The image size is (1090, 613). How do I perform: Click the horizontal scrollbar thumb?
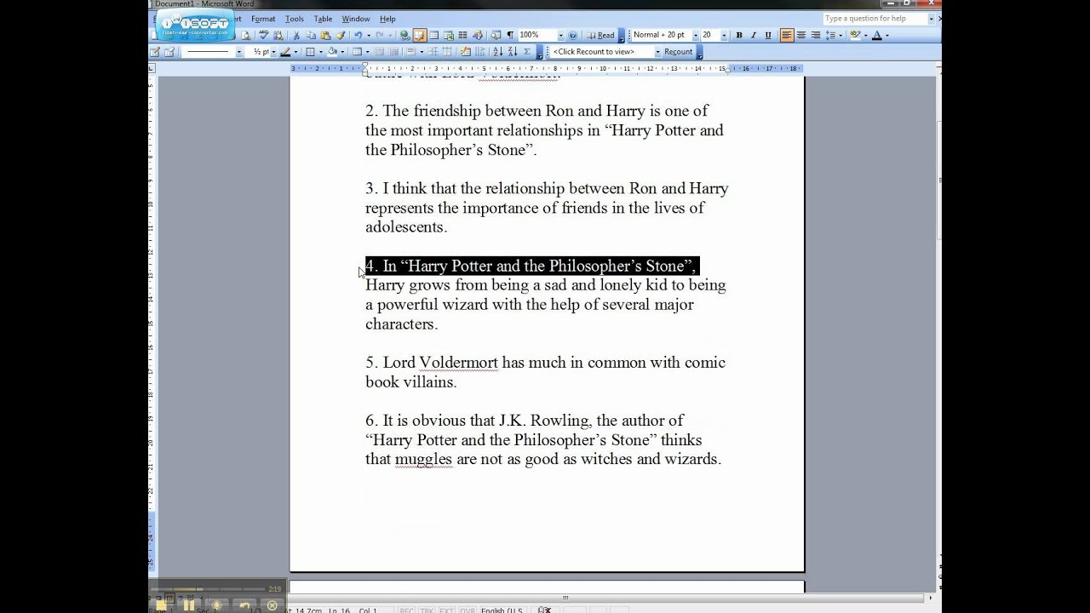(x=565, y=599)
